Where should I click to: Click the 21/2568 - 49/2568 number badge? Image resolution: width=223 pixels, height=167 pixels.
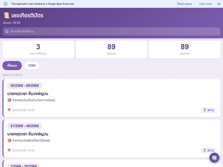coord(24,126)
